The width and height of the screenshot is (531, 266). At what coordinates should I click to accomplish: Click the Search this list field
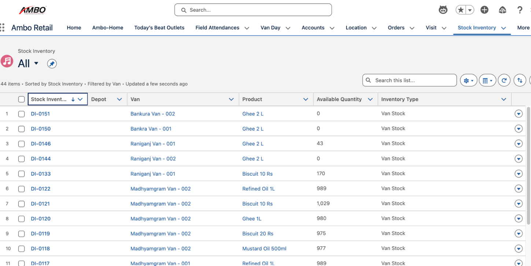(410, 80)
